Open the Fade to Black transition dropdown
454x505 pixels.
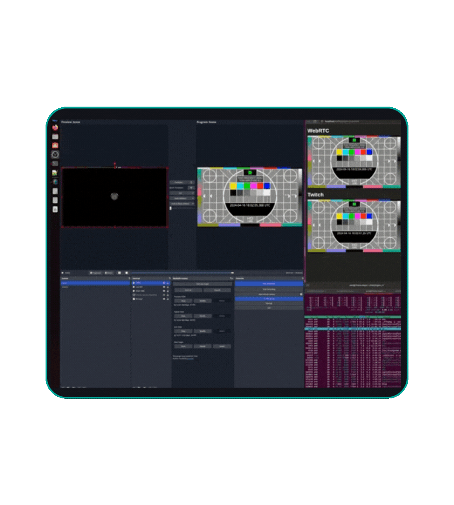point(182,203)
